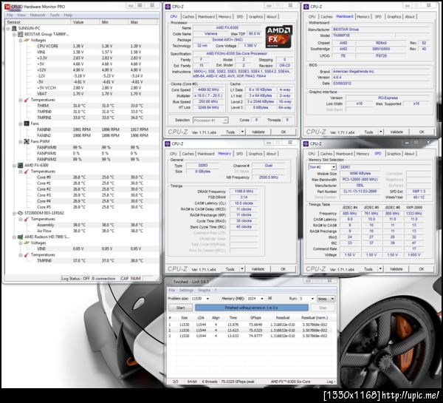This screenshot has height=403, width=443.
Task: Click the title icon of CPU-Z Mainboard window
Action: tap(306, 7)
